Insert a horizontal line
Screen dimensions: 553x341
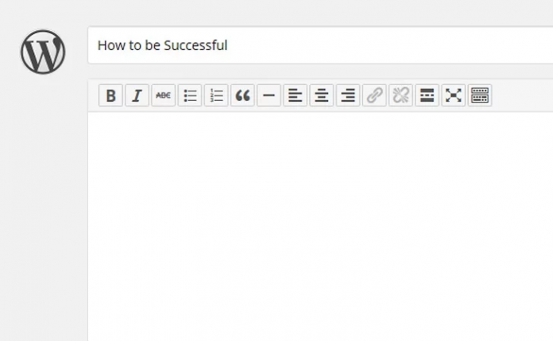point(269,95)
